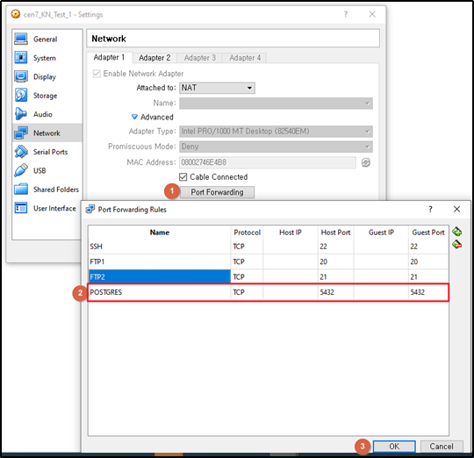Click the Protocol column header
The width and height of the screenshot is (474, 458).
[x=247, y=233]
